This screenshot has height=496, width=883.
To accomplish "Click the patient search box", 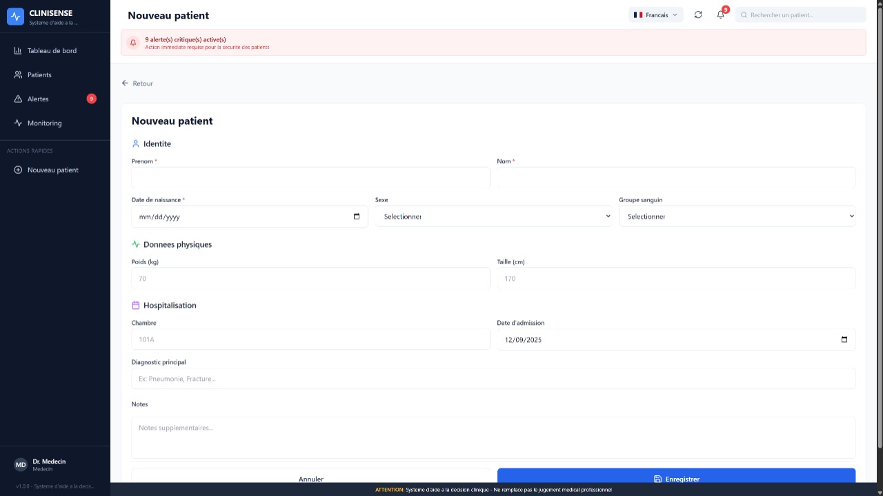I will point(800,14).
